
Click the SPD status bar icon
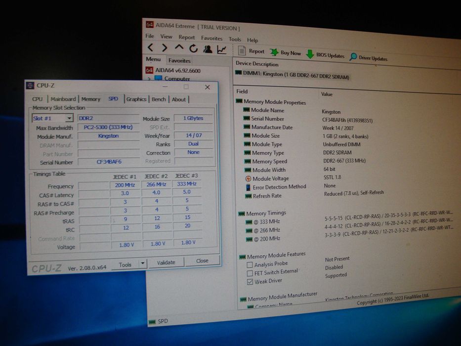click(x=152, y=322)
